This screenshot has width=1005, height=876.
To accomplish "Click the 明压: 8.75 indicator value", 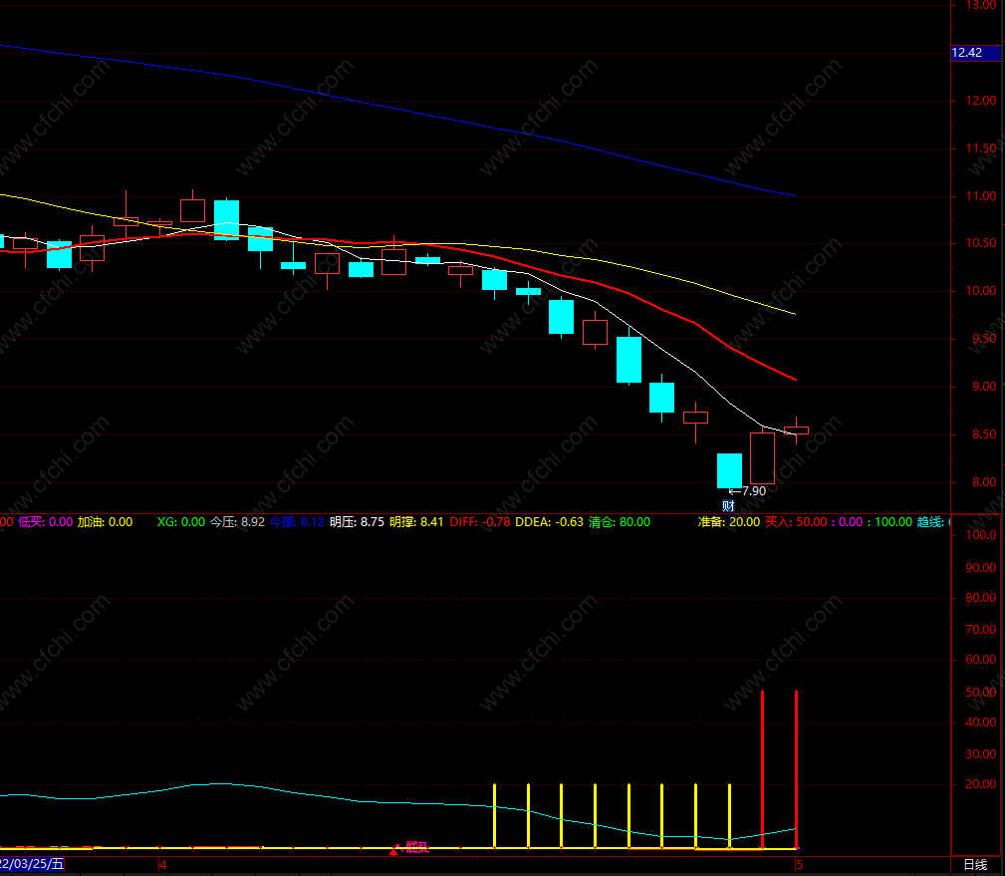I will tap(357, 522).
